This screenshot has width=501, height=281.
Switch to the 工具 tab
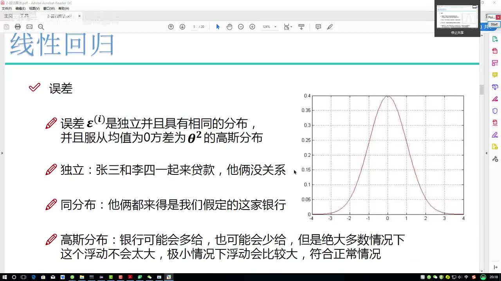(x=24, y=16)
